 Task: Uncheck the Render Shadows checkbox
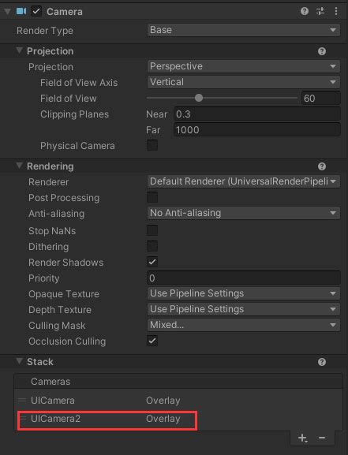coord(152,262)
